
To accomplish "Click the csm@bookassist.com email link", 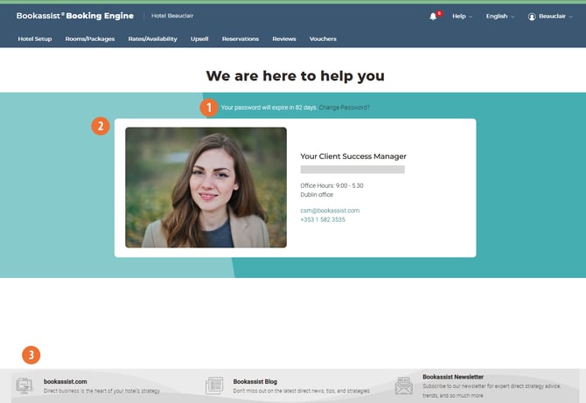I will [x=330, y=211].
